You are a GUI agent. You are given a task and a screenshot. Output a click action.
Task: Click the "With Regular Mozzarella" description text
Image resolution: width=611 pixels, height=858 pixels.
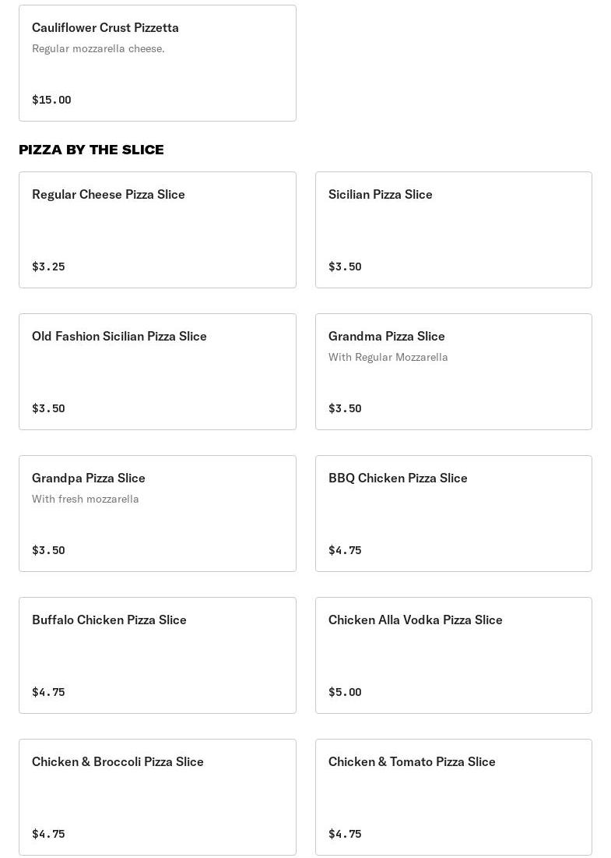point(388,357)
